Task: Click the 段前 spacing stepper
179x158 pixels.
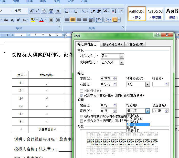Action: pos(115,105)
